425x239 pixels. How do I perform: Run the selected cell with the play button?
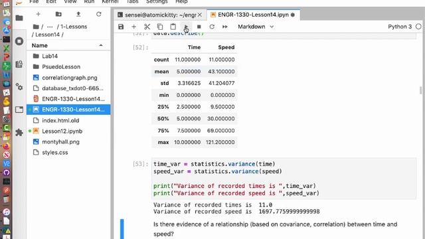coord(186,27)
